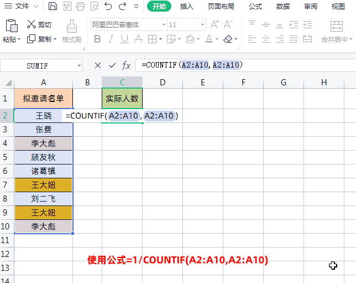The width and height of the screenshot is (356, 283).
Task: Click the Justify alignment icon
Action: (x=294, y=39)
